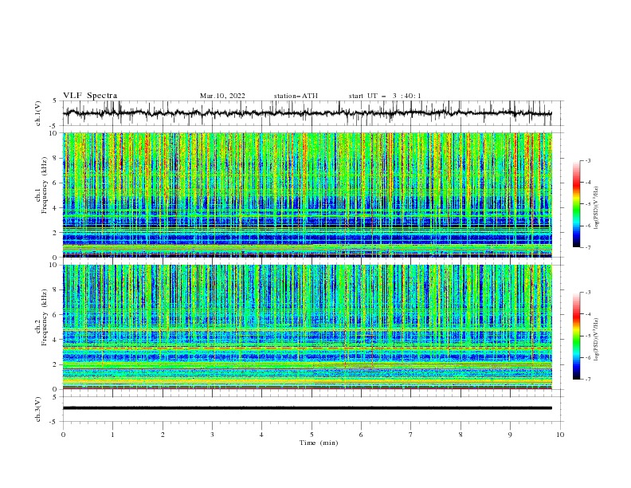Screen dimensions: 631x488
Task: Click the "-5" label on ch.1 color bar
Action: tap(588, 204)
